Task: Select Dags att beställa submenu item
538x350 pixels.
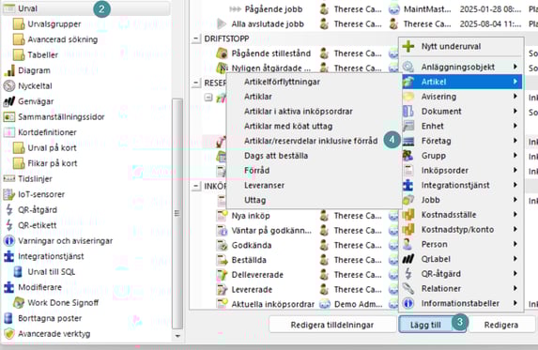Action: click(x=276, y=156)
